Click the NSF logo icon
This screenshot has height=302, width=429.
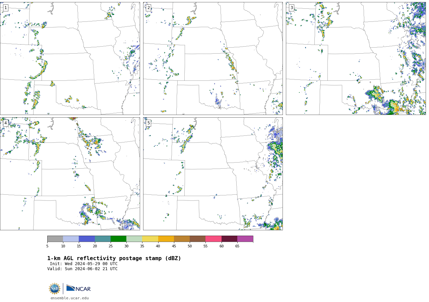click(x=55, y=289)
